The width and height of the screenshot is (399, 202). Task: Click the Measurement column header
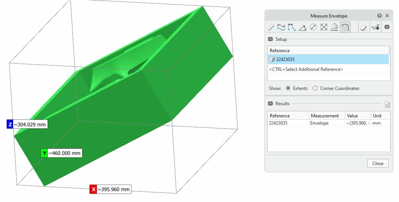(x=327, y=116)
